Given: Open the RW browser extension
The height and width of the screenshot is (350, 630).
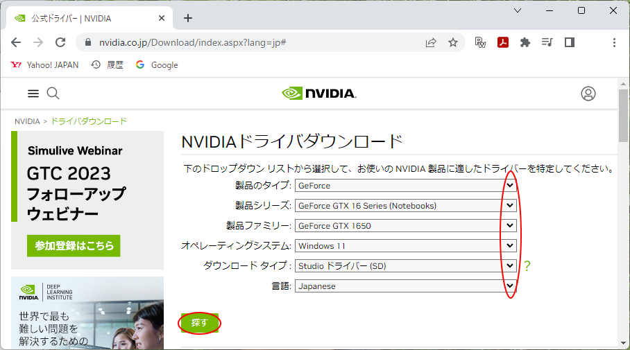Looking at the screenshot, I should pyautogui.click(x=480, y=42).
